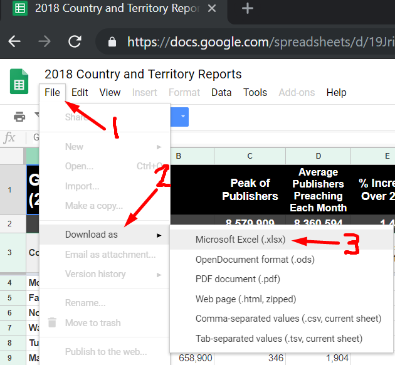The image size is (395, 365).
Task: Select column C header
Action: (x=250, y=156)
